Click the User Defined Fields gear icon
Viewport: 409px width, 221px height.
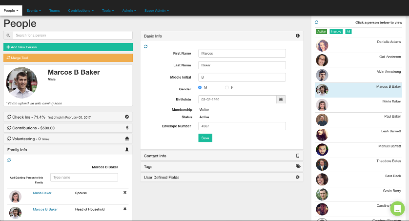298,177
